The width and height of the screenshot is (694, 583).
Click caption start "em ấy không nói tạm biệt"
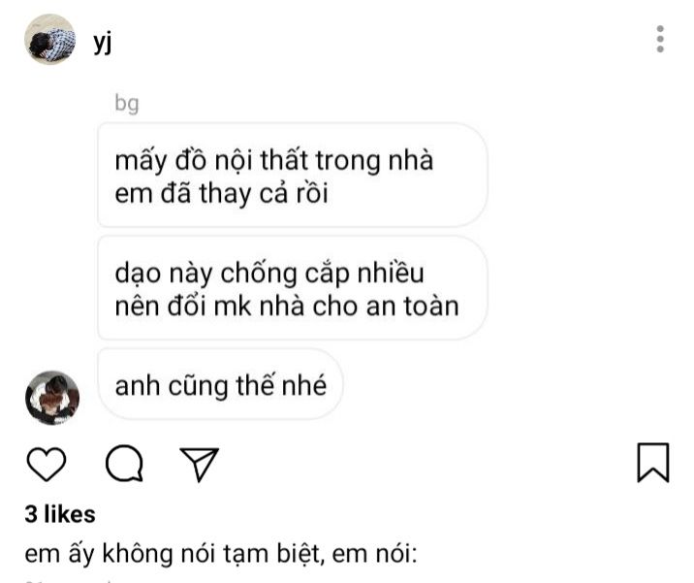point(172,554)
